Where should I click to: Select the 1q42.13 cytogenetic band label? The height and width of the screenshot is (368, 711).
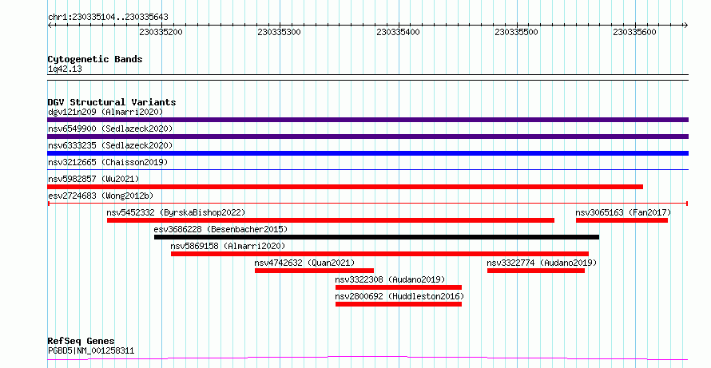65,69
